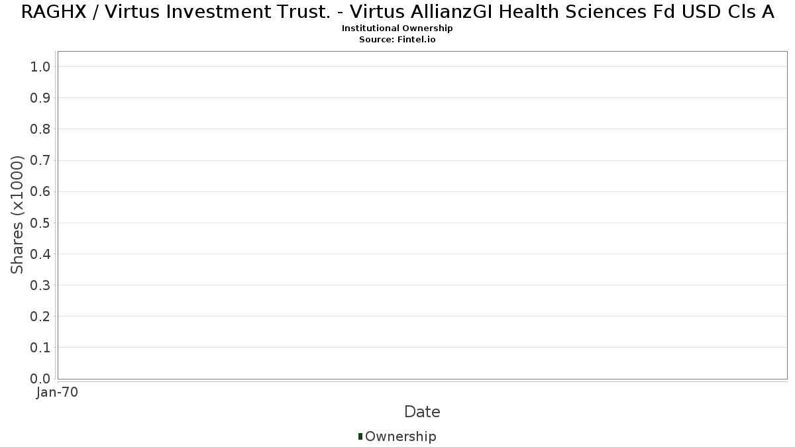Click the 0.6 y-axis tick label
The image size is (795, 447).
point(40,191)
